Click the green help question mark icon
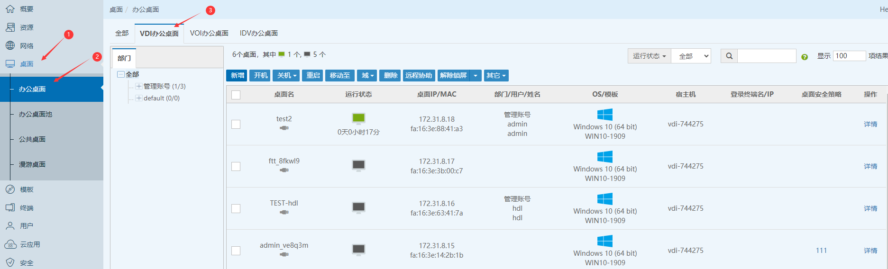Viewport: 888px width, 269px height. tap(804, 57)
